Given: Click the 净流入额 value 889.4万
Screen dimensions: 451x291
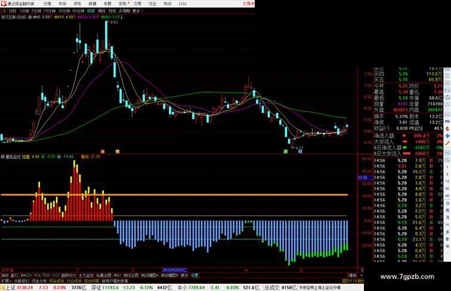Looking at the screenshot, I should point(421,136).
